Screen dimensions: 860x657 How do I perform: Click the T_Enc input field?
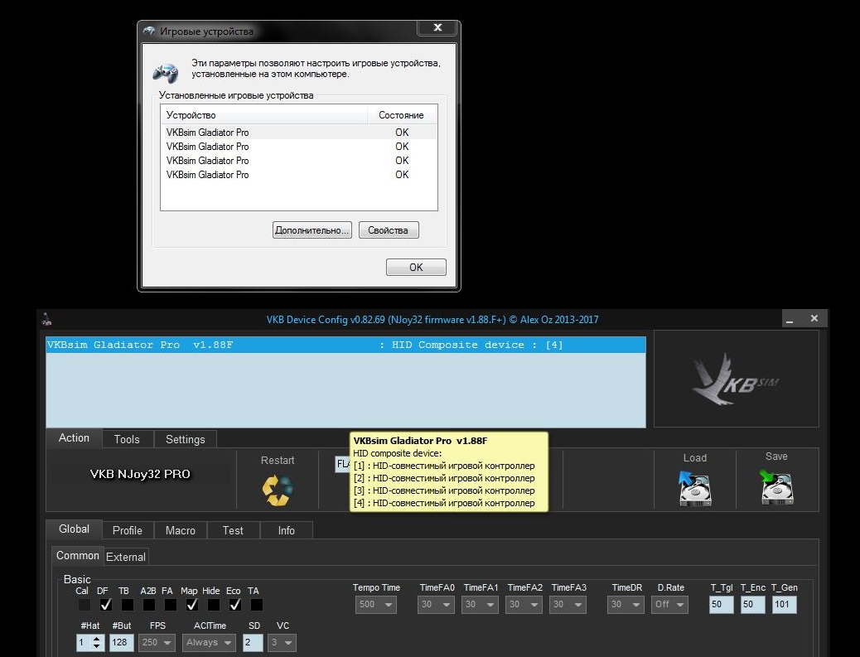tap(752, 604)
